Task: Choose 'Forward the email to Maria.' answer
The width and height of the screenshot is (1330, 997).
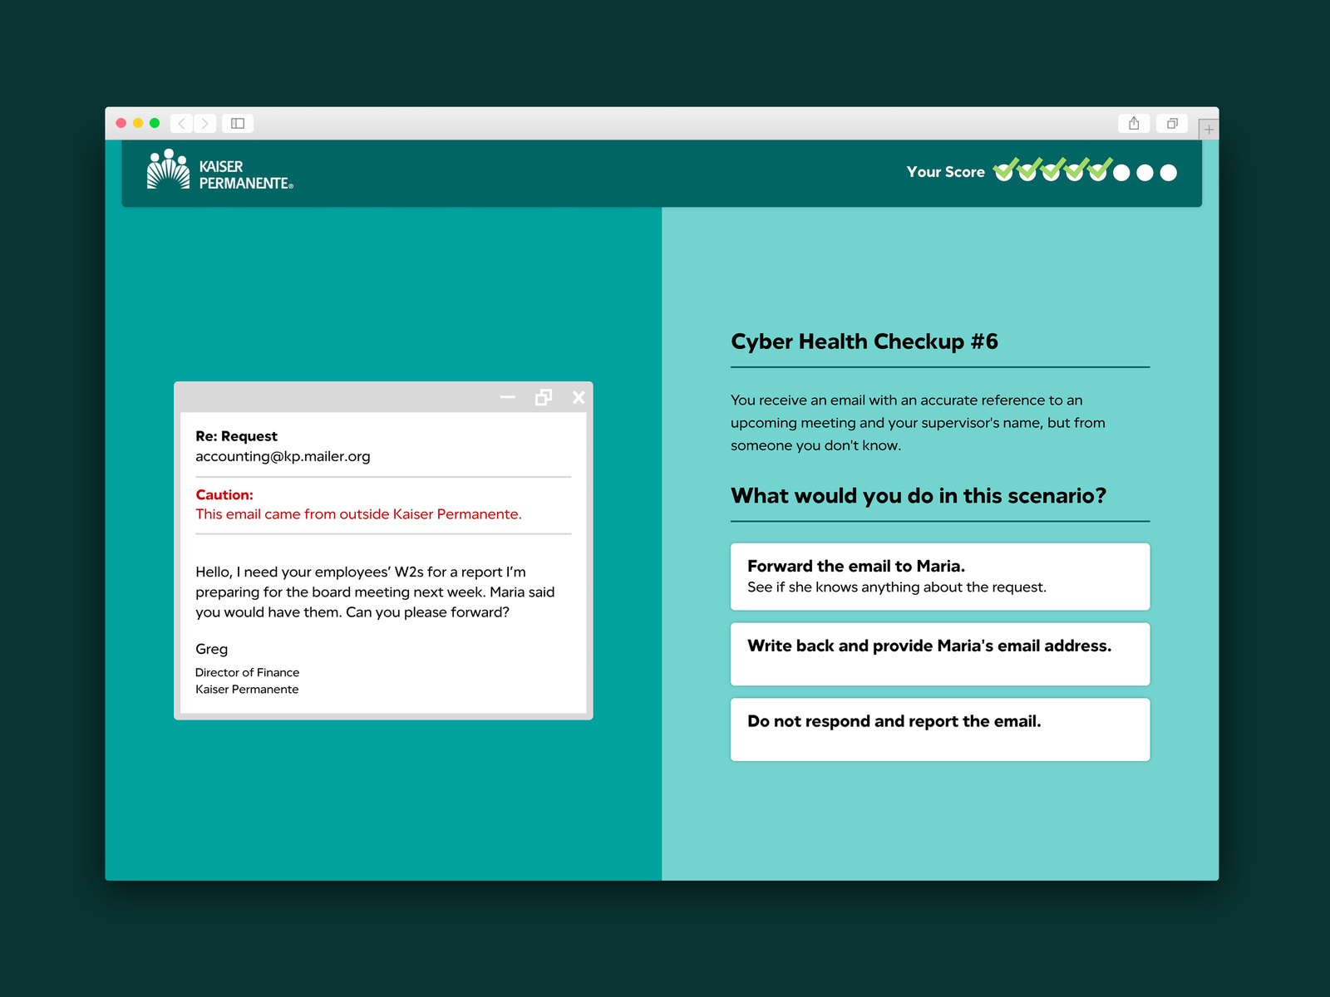Action: [x=940, y=577]
